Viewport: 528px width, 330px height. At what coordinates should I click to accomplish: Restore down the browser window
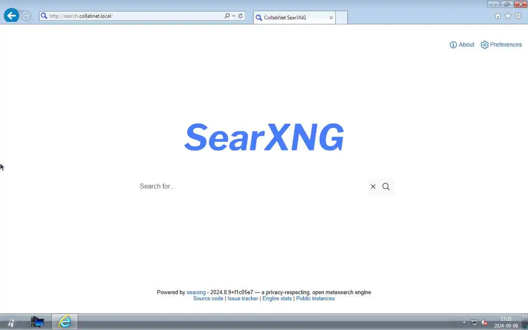pyautogui.click(x=507, y=5)
